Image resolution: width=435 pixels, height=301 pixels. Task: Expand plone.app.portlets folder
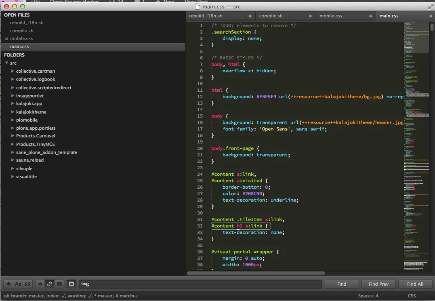[13, 128]
